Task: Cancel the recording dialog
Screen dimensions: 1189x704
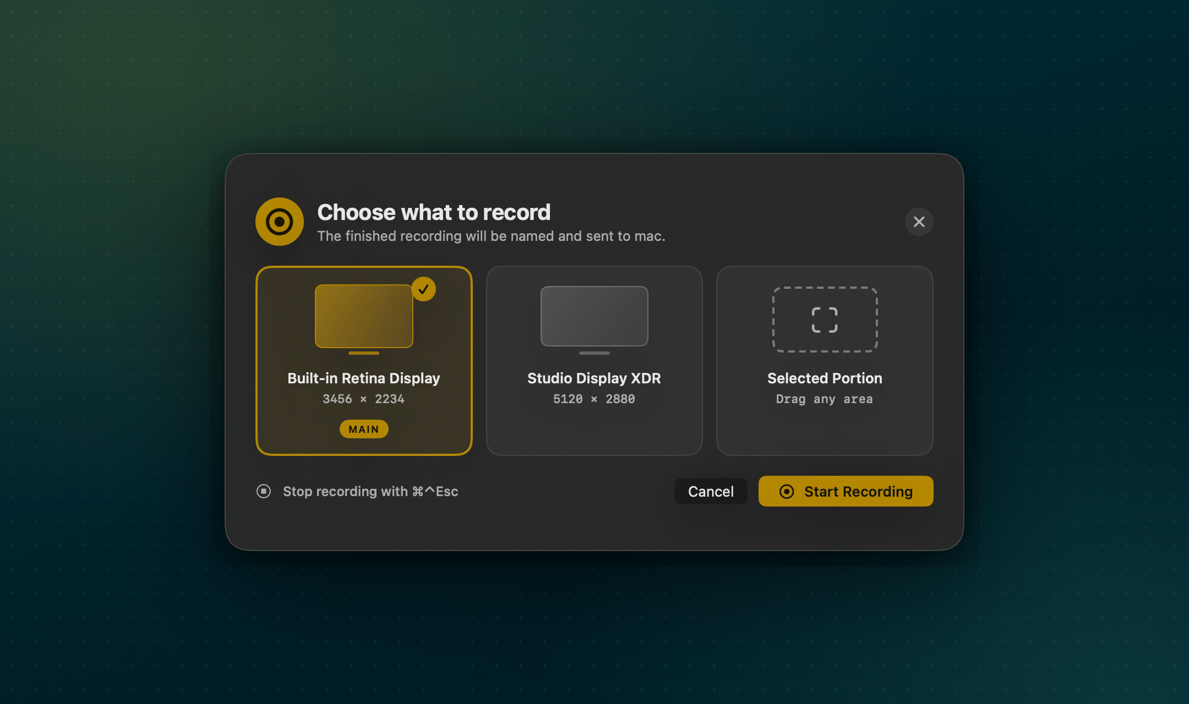Action: 711,491
